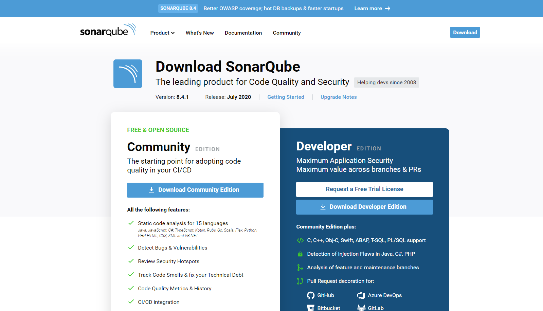Open the Getting Started link
The width and height of the screenshot is (543, 311).
pos(286,97)
